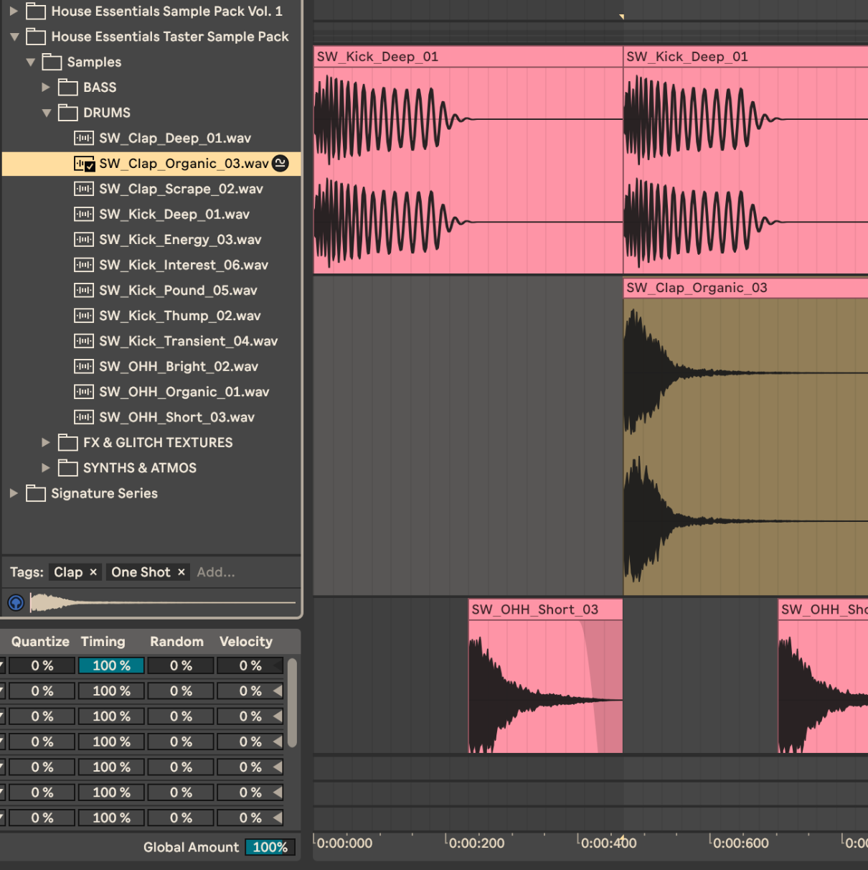Click the Groove Pool vertical scrollbar

(x=292, y=703)
